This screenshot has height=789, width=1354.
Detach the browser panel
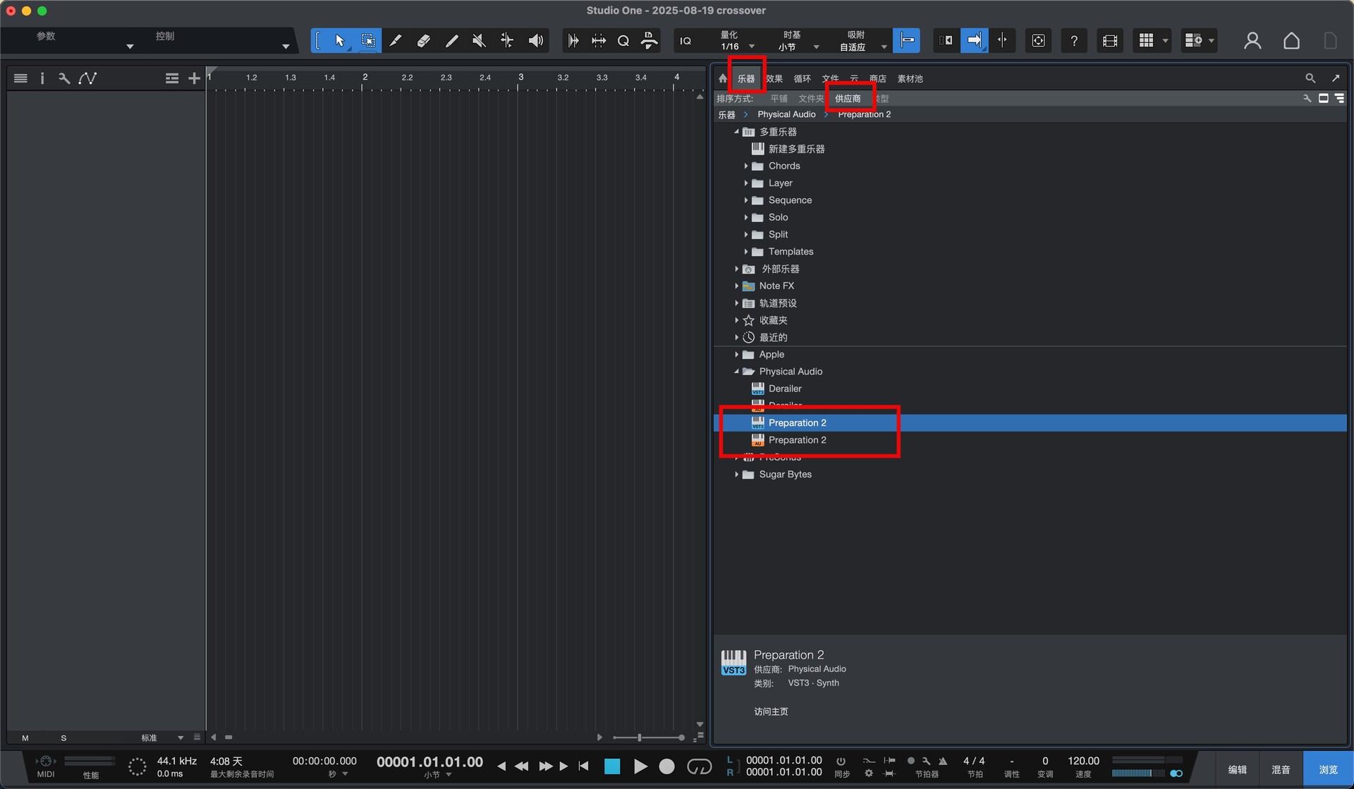click(1336, 78)
